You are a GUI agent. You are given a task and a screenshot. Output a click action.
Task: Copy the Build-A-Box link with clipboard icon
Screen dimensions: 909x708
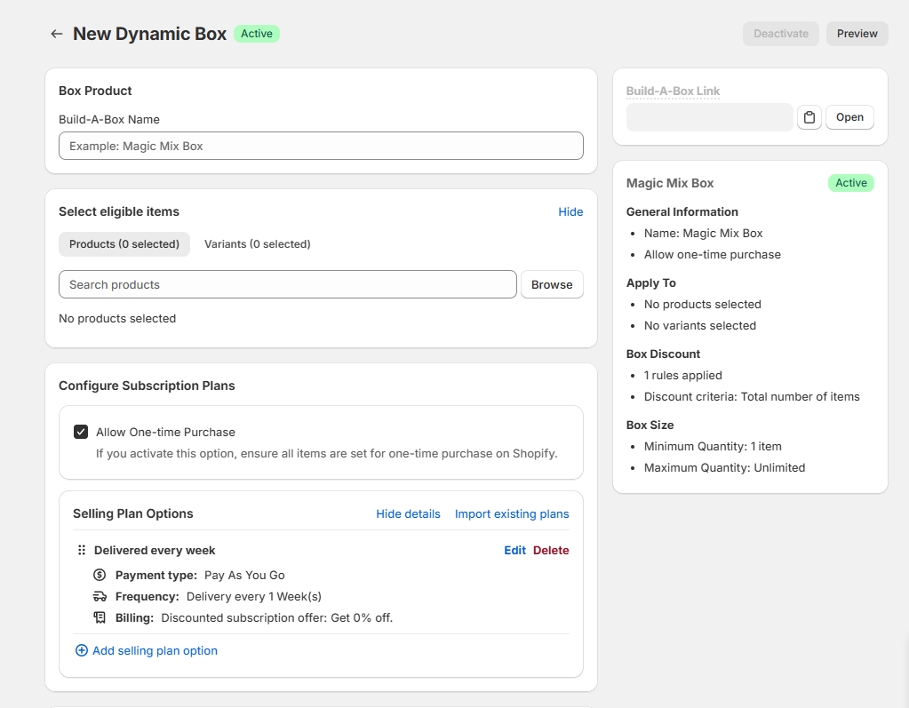pos(809,117)
